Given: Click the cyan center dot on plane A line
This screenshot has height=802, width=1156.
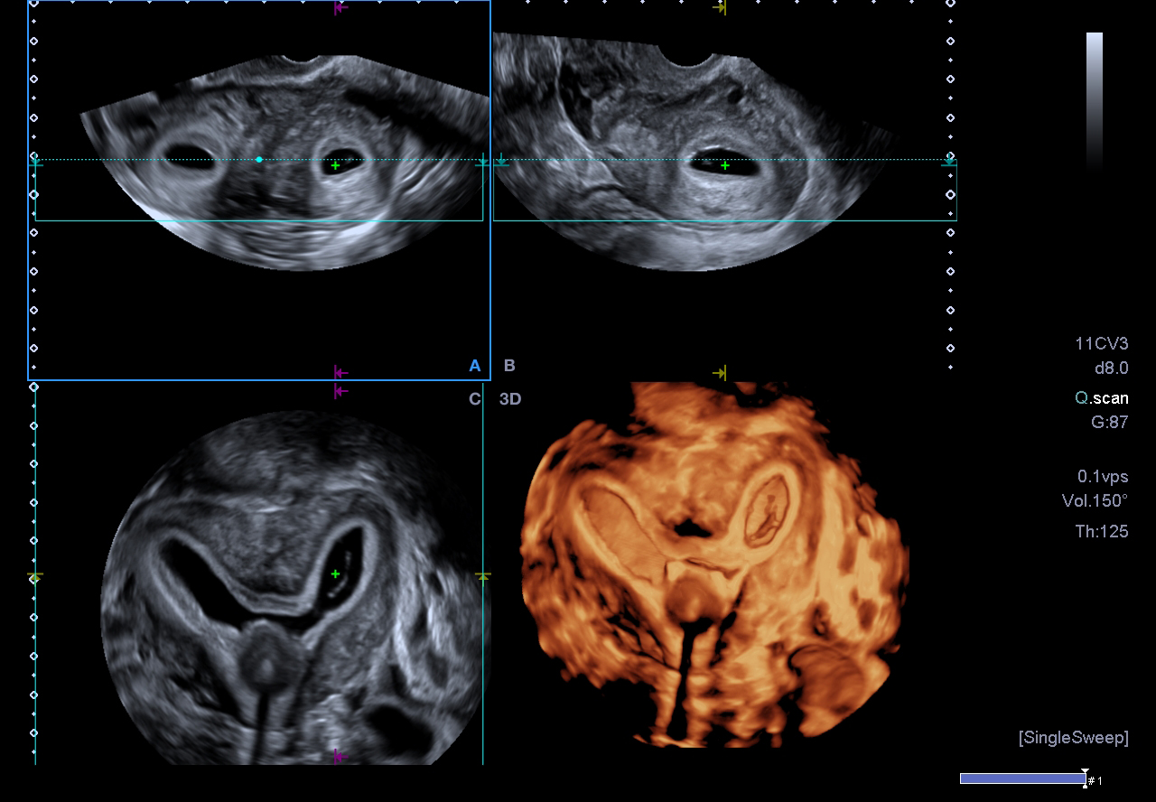Looking at the screenshot, I should (259, 160).
